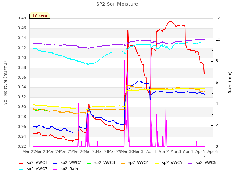
Task: Click the 2 right axis tick label
Action: click(x=217, y=125)
